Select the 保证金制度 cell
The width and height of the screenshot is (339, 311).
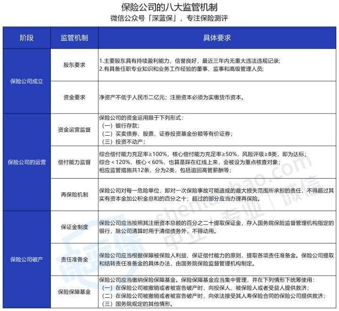tap(74, 227)
